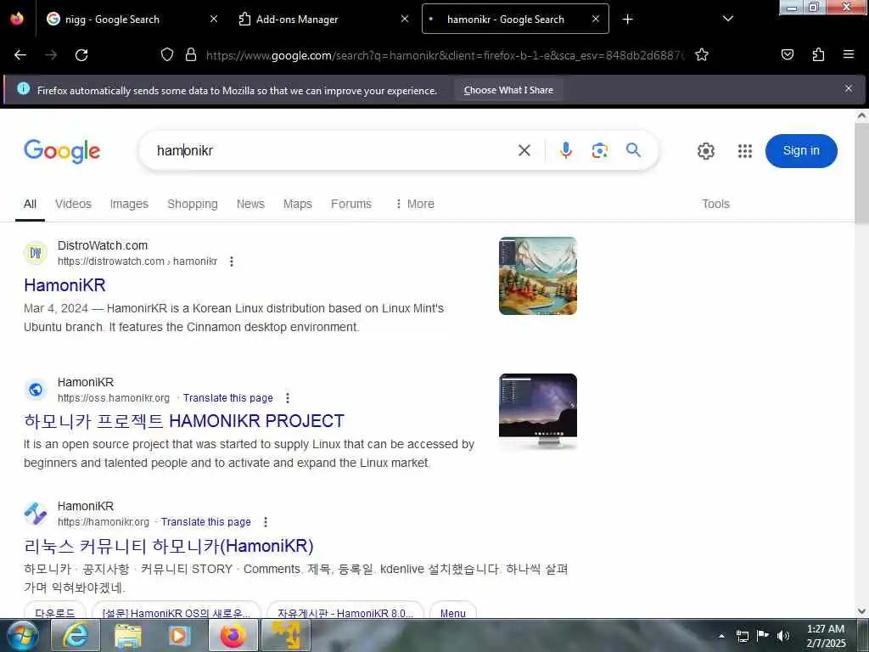Select the Images search tab
The image size is (869, 652).
129,204
